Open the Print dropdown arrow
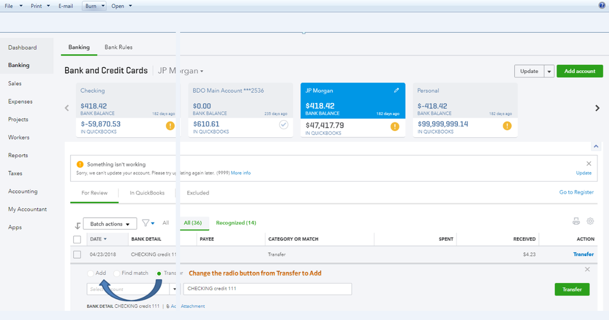The width and height of the screenshot is (609, 320). 48,6
